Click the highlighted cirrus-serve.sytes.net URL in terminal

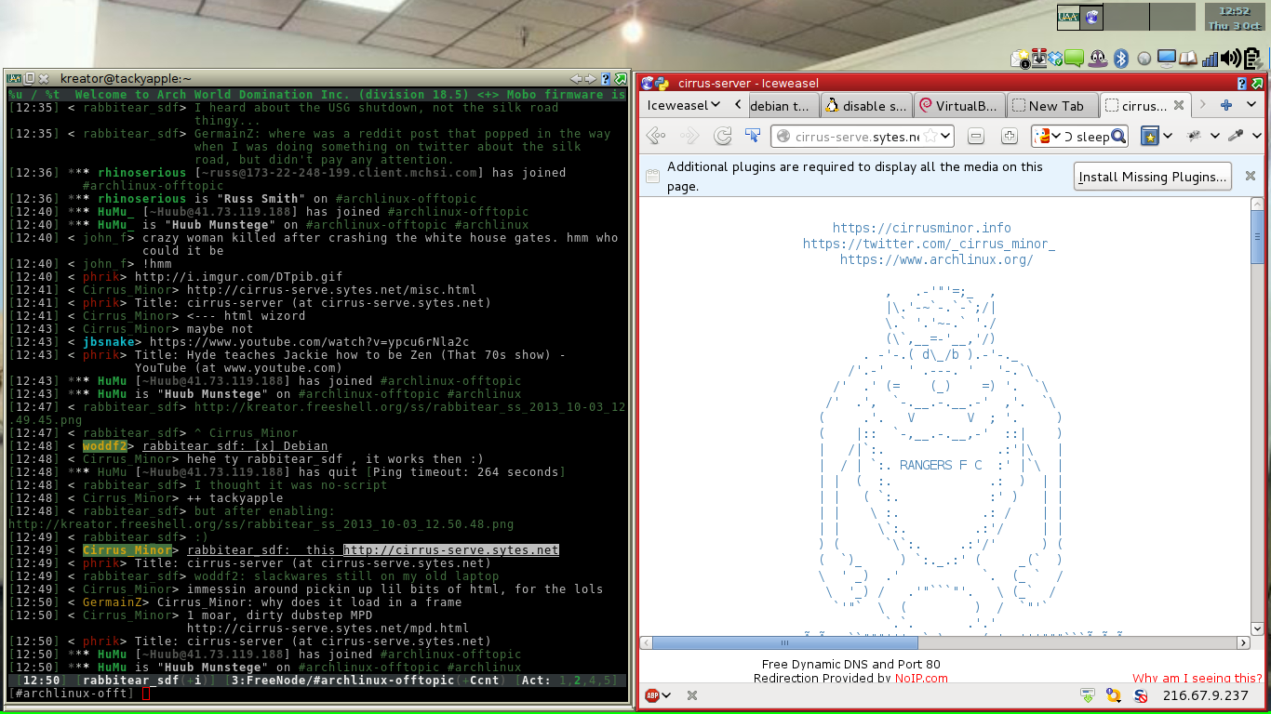(450, 550)
